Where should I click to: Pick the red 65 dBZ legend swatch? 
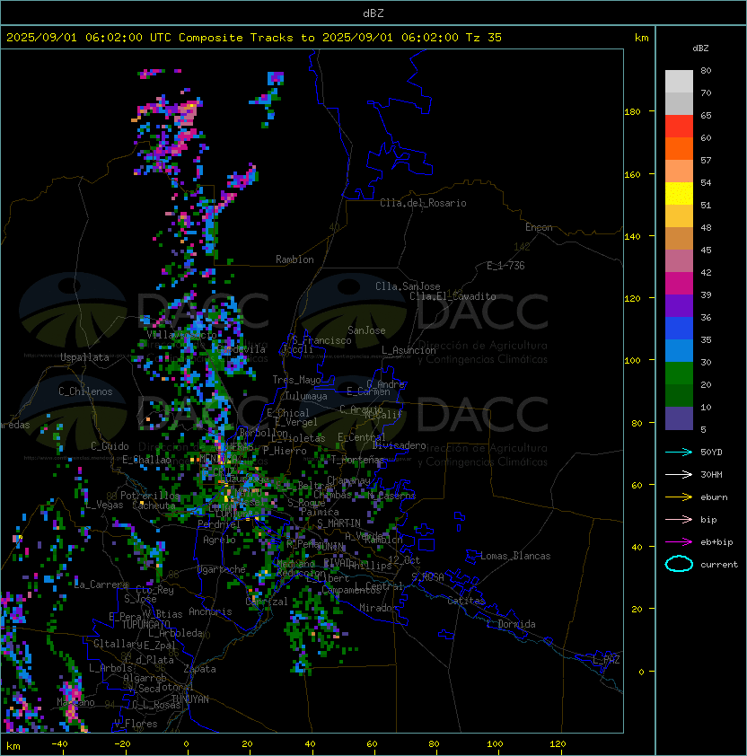[x=679, y=127]
